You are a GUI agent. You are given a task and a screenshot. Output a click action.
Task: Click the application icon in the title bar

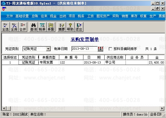pyautogui.click(x=4, y=3)
